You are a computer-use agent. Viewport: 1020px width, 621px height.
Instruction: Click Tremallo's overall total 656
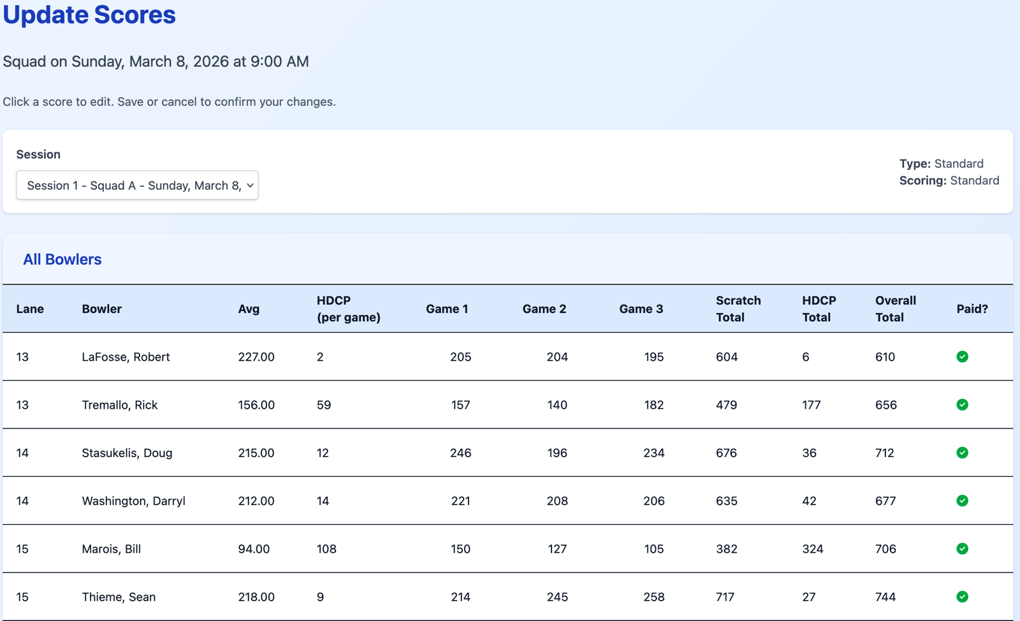885,405
